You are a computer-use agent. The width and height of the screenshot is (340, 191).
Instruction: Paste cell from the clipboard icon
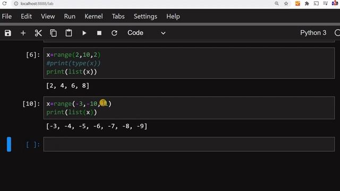click(x=69, y=33)
